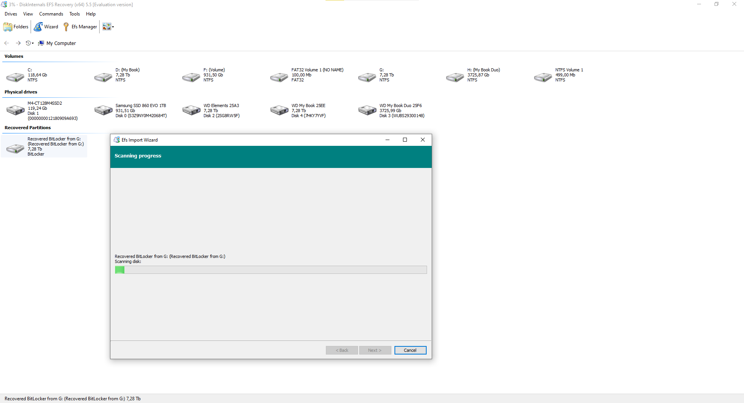
Task: Click the 'Disk 3 (WUBS29300148)' text
Action: [x=402, y=116]
